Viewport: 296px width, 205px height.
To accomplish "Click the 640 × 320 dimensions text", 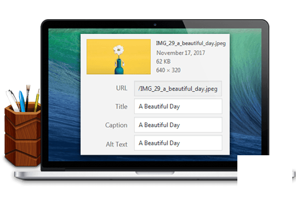I will 168,70.
